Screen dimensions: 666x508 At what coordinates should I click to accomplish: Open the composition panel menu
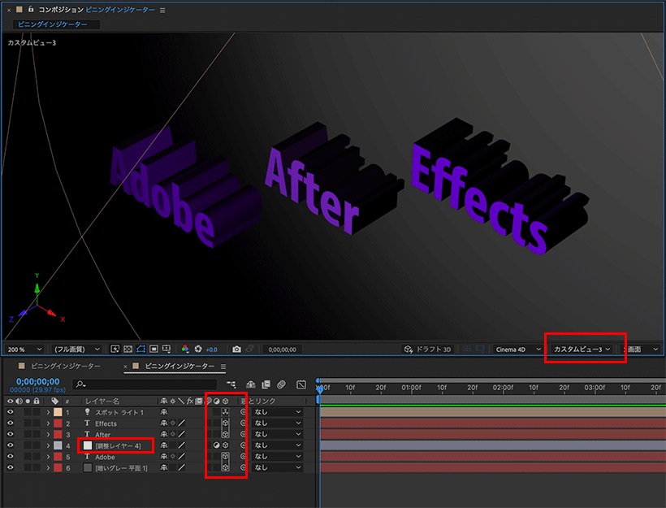[x=162, y=11]
